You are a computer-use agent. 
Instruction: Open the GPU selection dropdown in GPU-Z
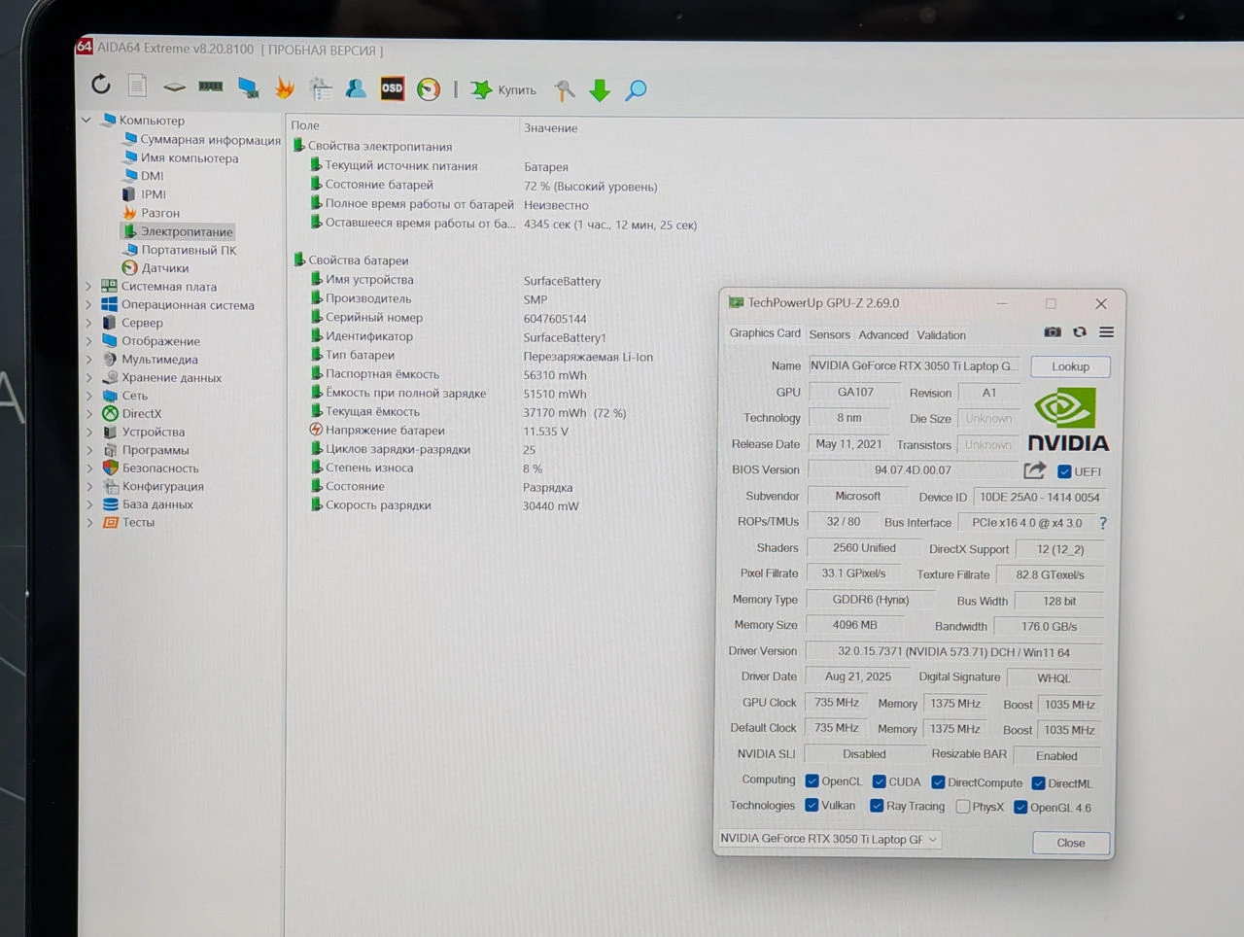pyautogui.click(x=829, y=839)
